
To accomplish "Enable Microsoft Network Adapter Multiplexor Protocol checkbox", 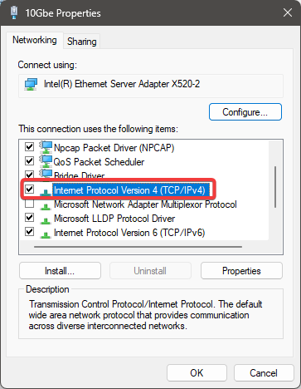I will pyautogui.click(x=29, y=204).
